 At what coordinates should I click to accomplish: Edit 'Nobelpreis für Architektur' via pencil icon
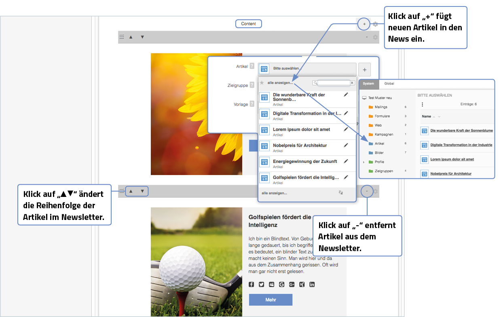(346, 145)
